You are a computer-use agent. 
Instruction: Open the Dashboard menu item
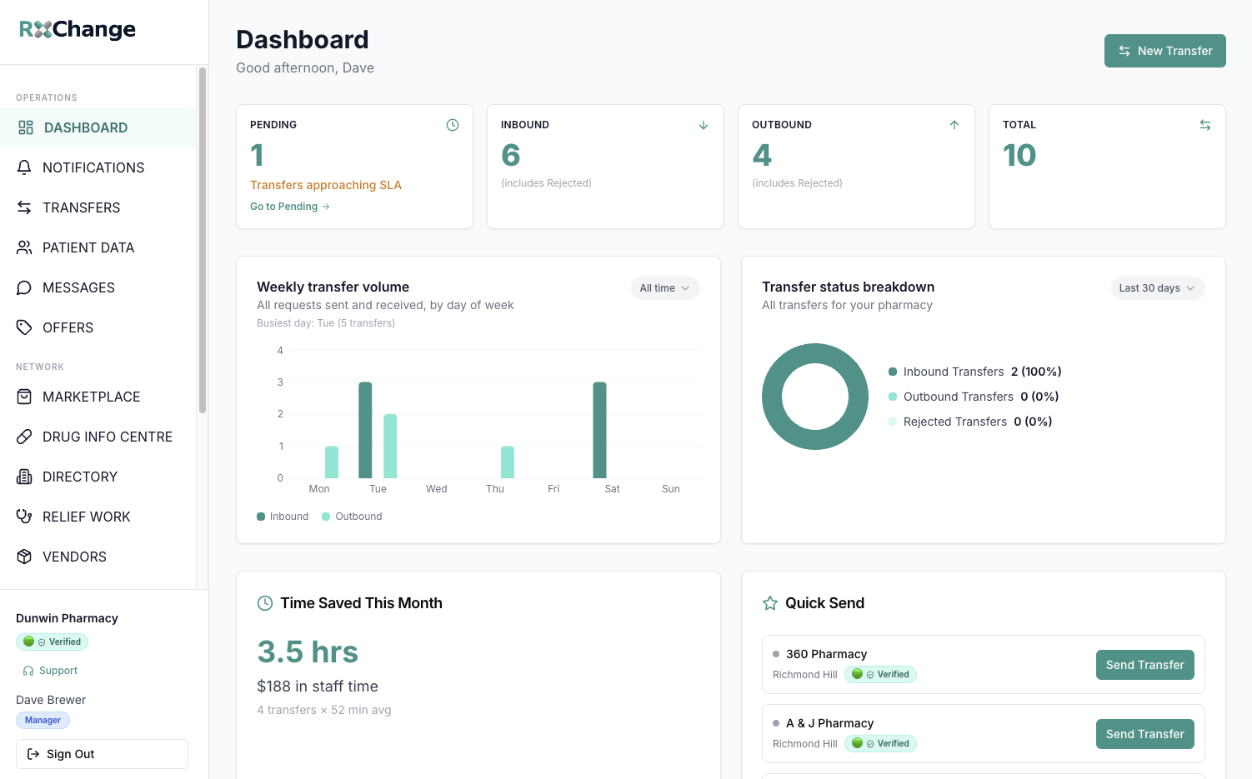pyautogui.click(x=98, y=127)
